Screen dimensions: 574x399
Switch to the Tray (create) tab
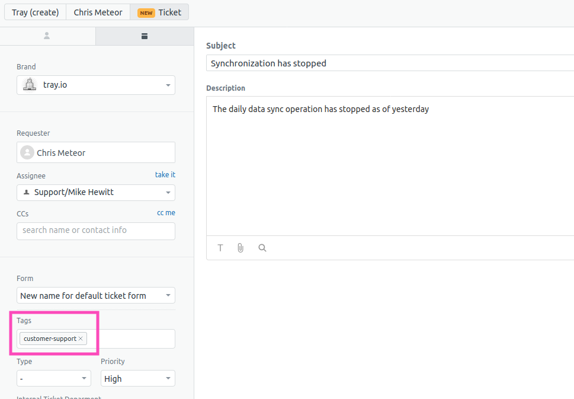coord(34,12)
